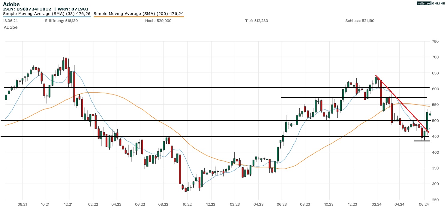Viewport: 447px width, 206px height.
Task: Click the 250 price axis label
Action: coord(435,200)
